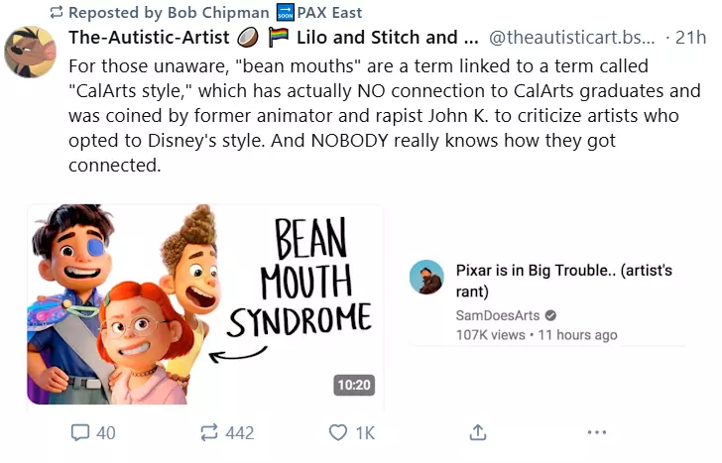Click the 40 replies count

(106, 433)
